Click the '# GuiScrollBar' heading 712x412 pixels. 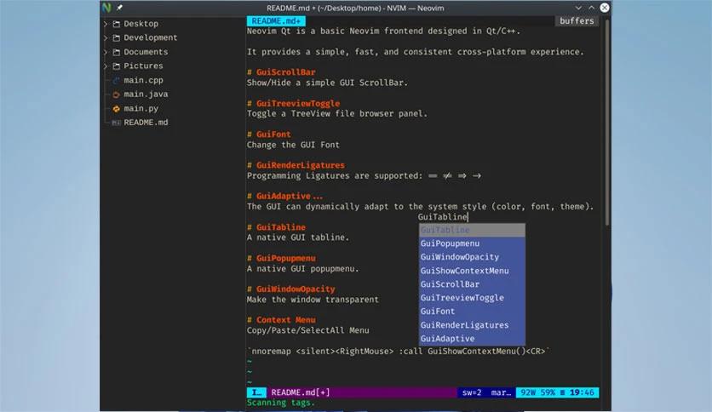(x=281, y=72)
